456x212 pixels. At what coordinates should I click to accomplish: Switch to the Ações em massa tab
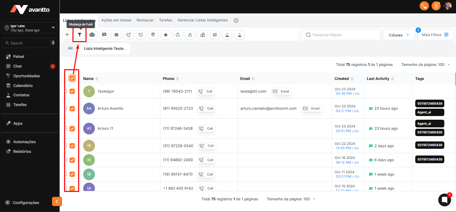tap(116, 20)
